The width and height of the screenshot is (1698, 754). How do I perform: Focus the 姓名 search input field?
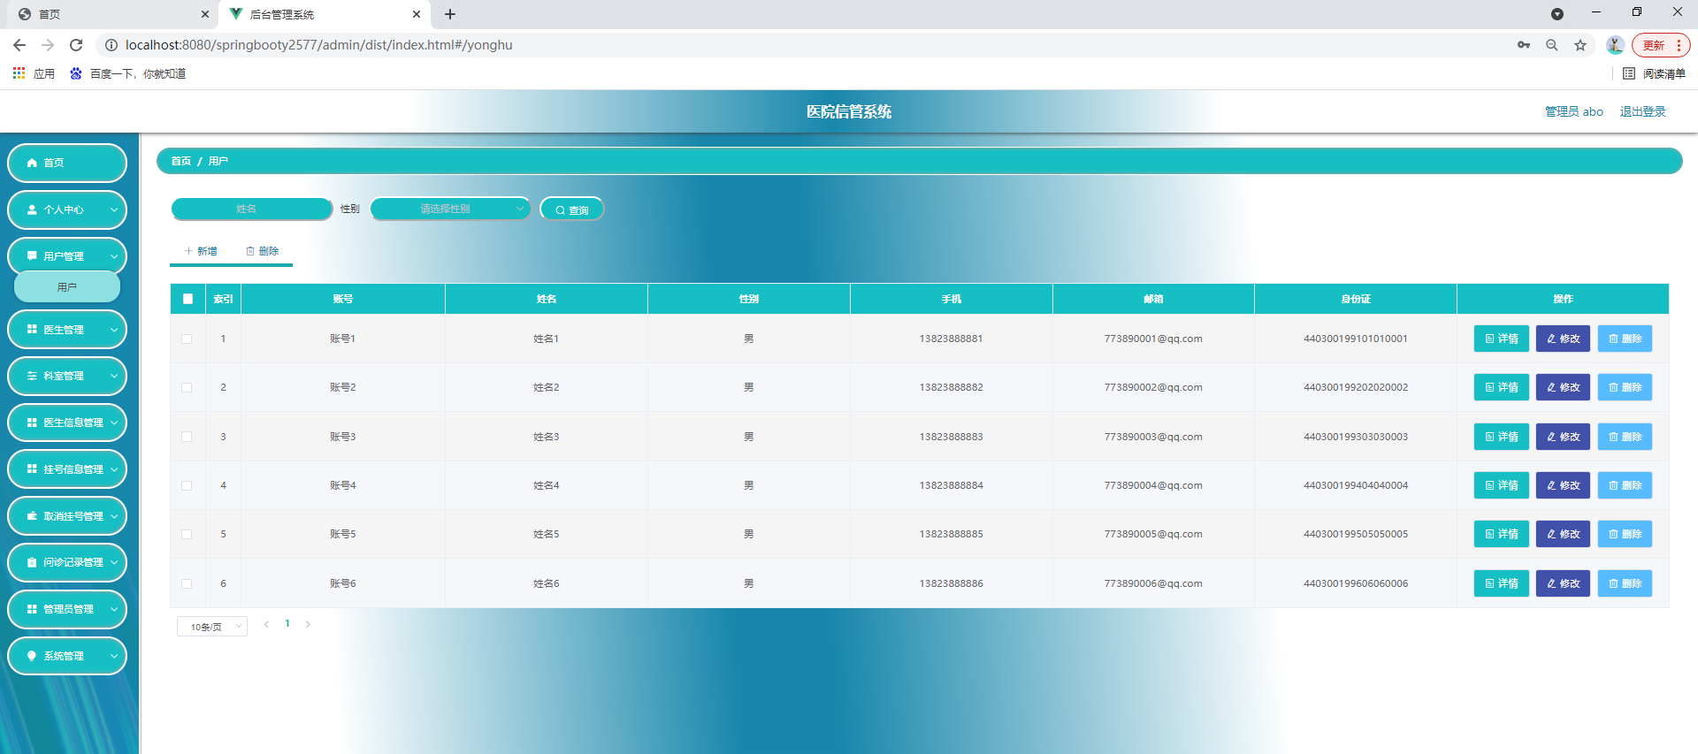(x=252, y=209)
